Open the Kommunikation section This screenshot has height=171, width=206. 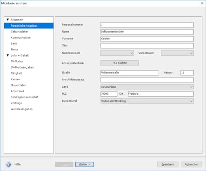[x=21, y=38]
